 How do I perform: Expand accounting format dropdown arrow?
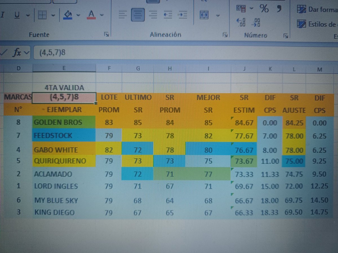coord(251,9)
